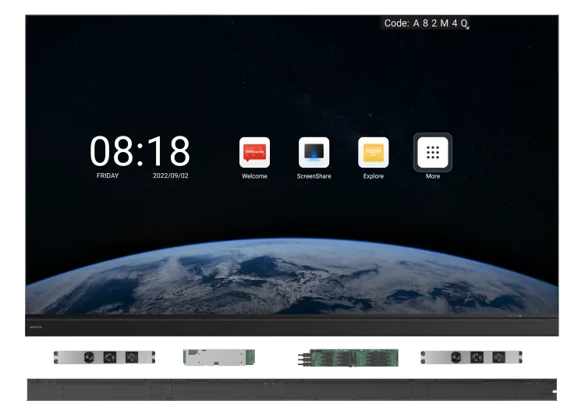Select the silver control board module image
This screenshot has height=404, width=585.
click(219, 357)
